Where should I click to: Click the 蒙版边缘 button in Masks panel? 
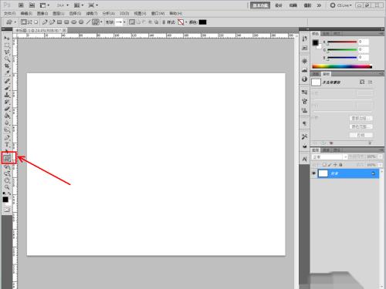click(361, 119)
